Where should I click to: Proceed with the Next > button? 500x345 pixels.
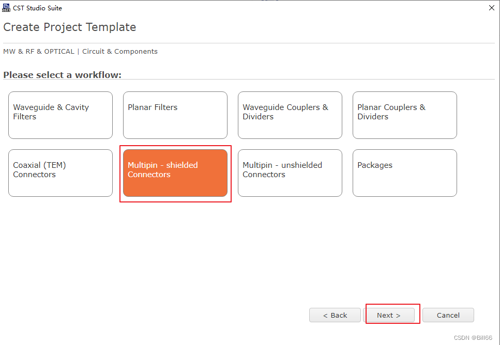pyautogui.click(x=389, y=315)
